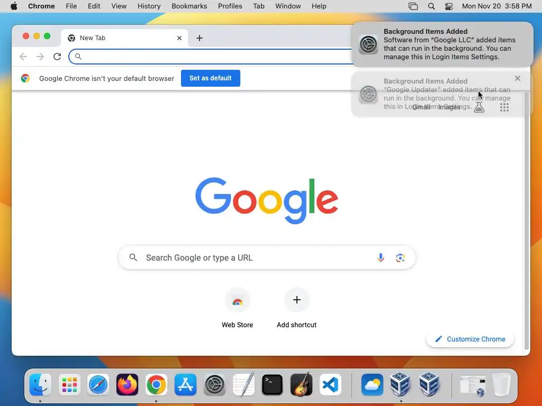Open Weather app from the Dock
This screenshot has height=406, width=542.
pyautogui.click(x=372, y=384)
